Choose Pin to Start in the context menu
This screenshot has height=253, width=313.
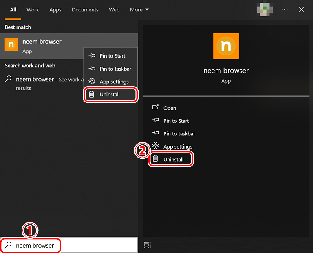[110, 56]
